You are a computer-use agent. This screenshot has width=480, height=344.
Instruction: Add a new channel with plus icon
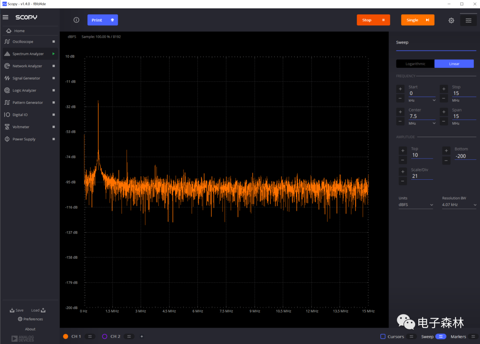click(x=142, y=336)
